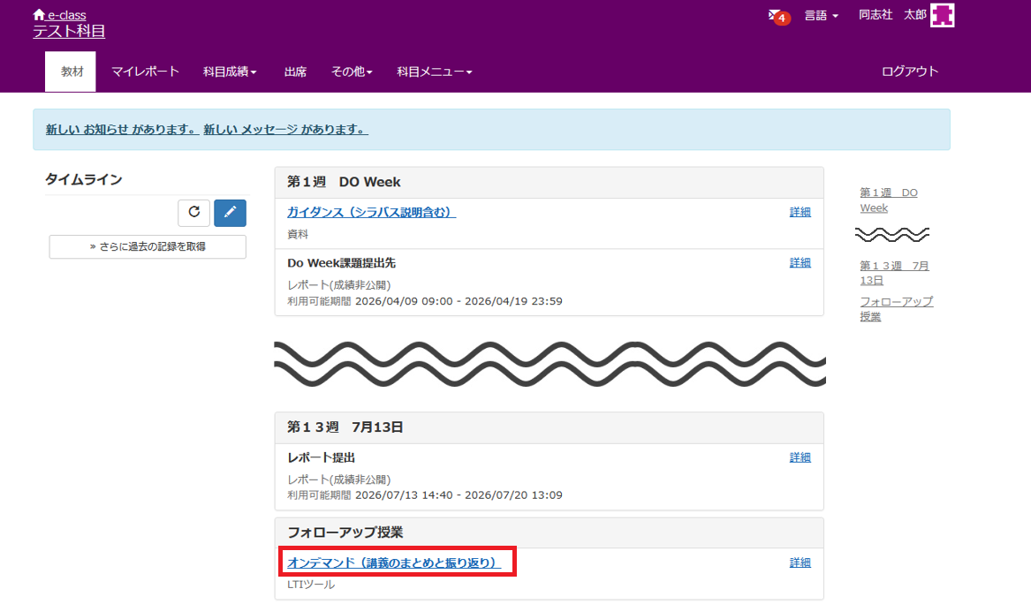This screenshot has width=1031, height=604.
Task: Click the レポート提出 title
Action: click(321, 457)
